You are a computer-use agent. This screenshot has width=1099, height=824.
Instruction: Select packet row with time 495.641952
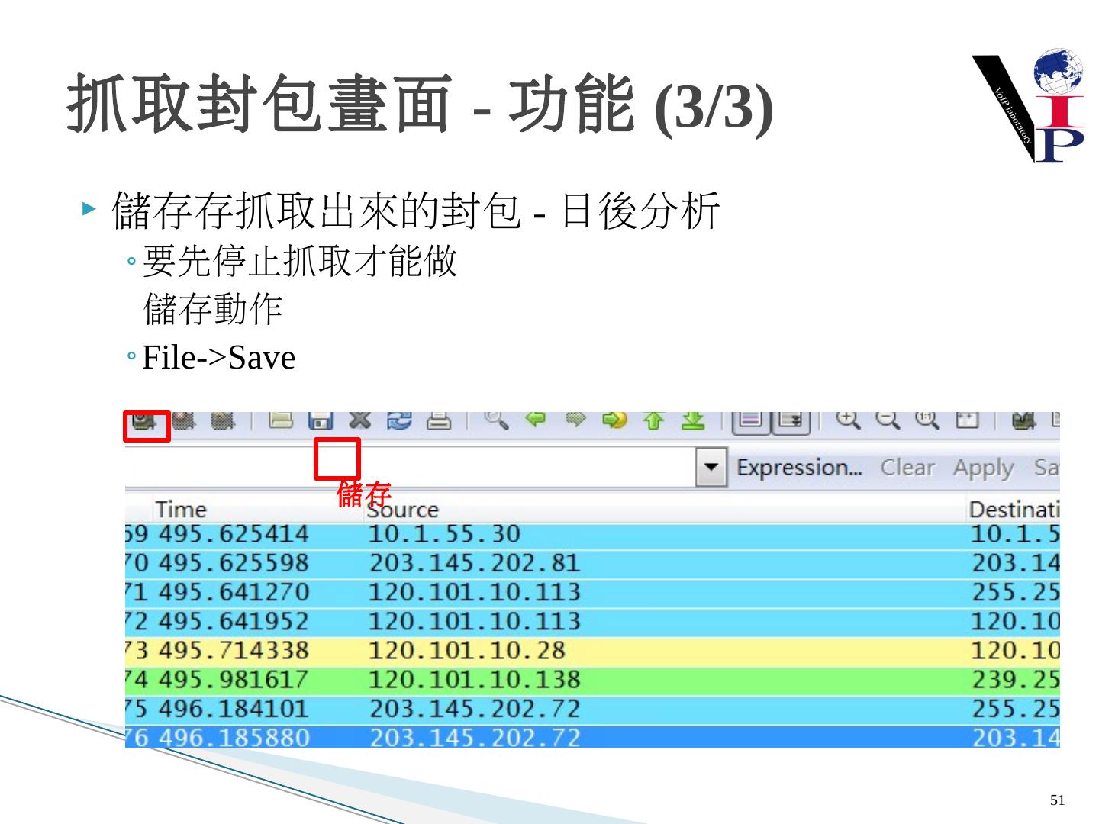(x=593, y=622)
